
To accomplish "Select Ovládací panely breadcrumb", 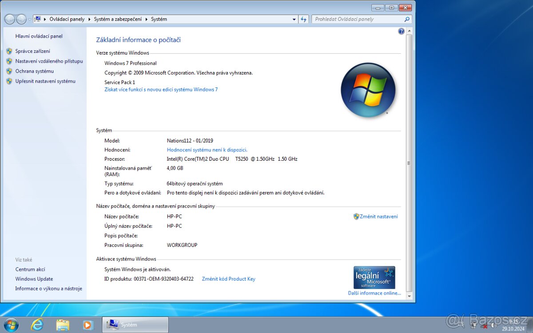I will click(67, 19).
